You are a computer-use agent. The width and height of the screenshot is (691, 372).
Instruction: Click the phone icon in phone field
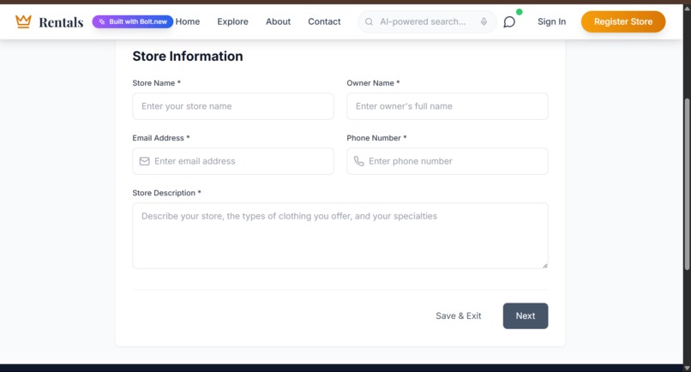358,161
